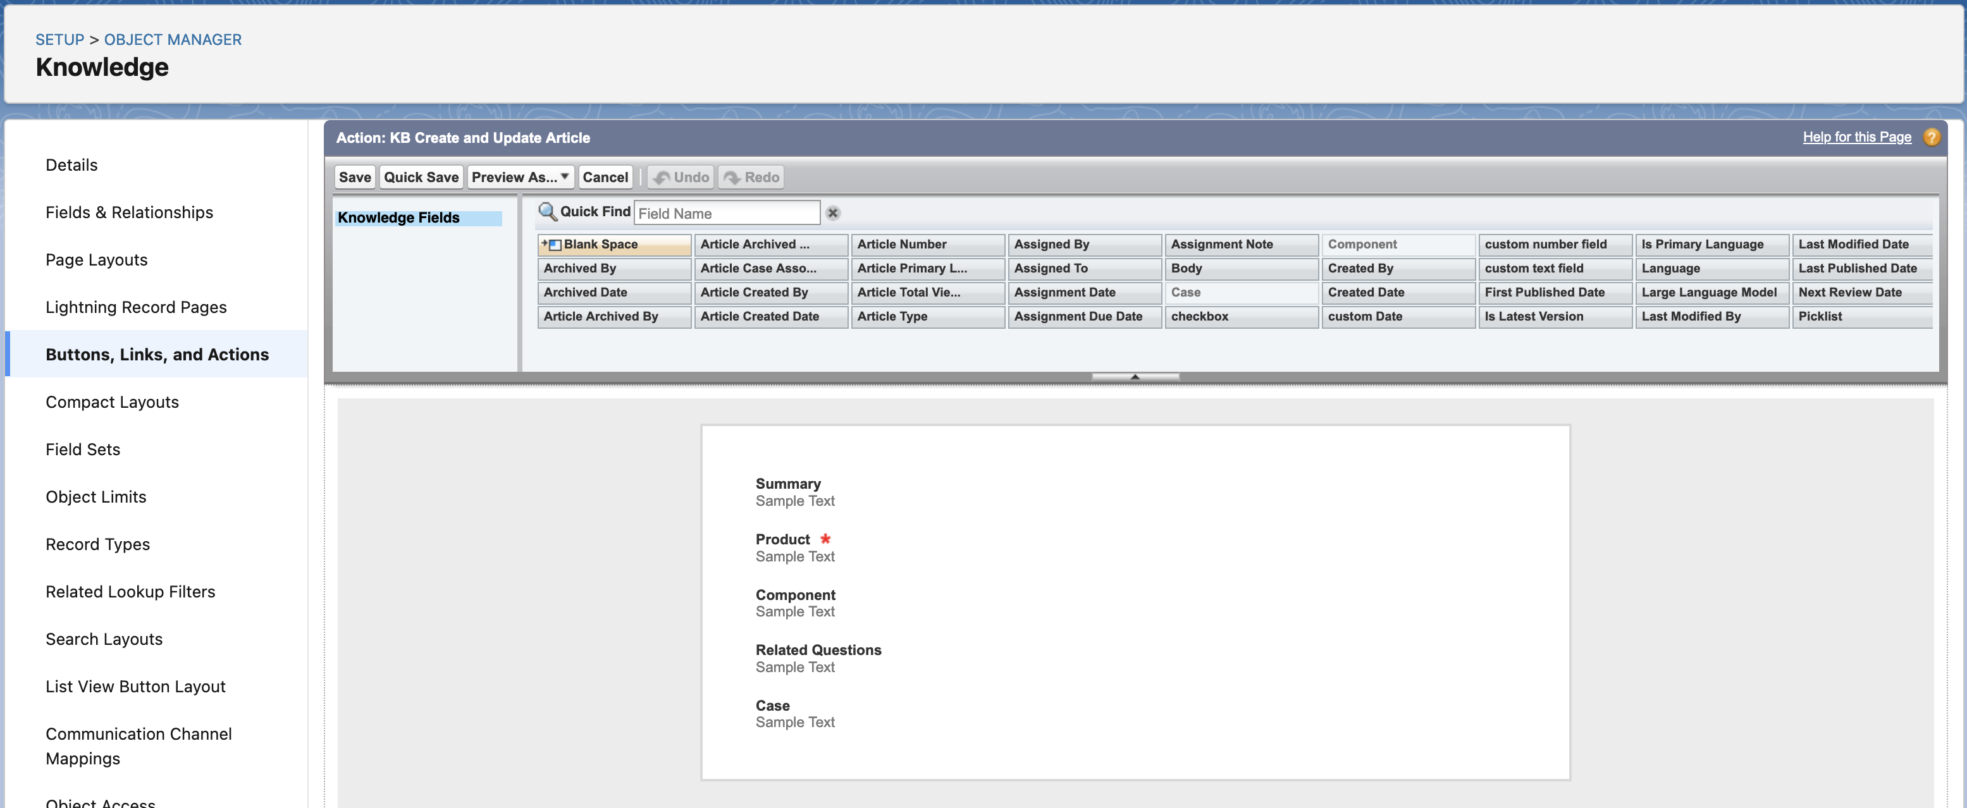Image resolution: width=1967 pixels, height=808 pixels.
Task: Click the orange help question mark icon
Action: pos(1930,137)
